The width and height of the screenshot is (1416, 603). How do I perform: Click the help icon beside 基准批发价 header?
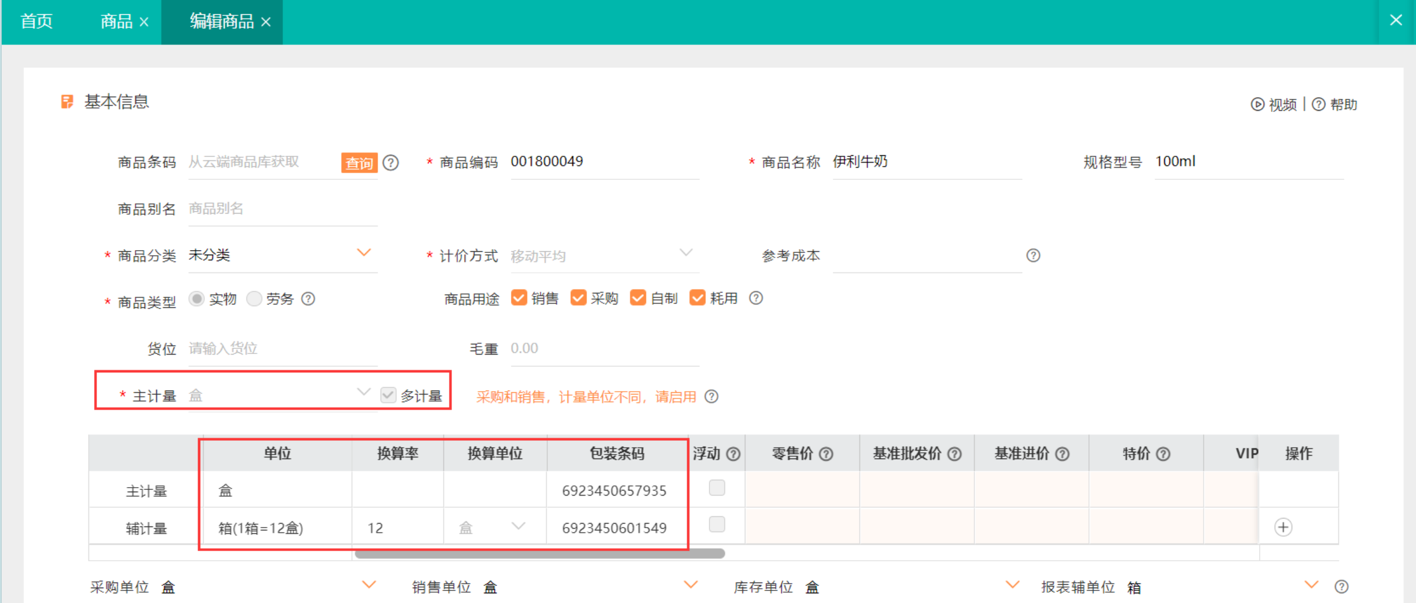click(954, 454)
